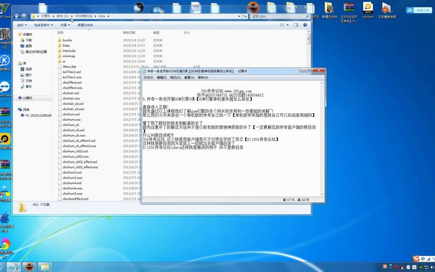Select the cbohum.wzl file
Screen dimensions: 435x272
pyautogui.click(x=72, y=114)
